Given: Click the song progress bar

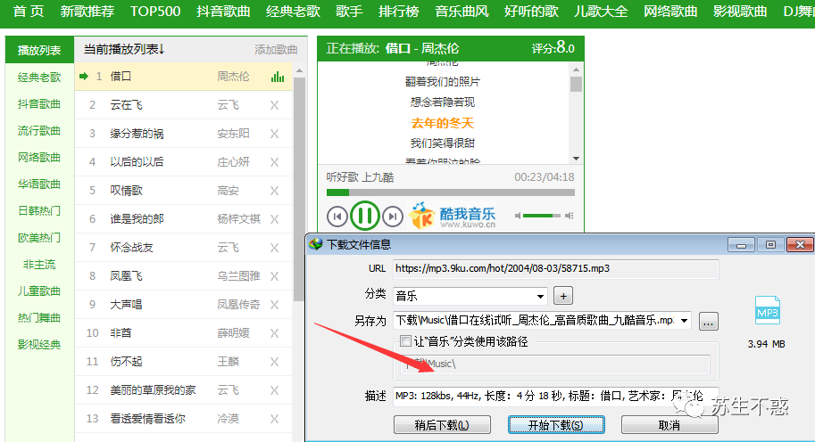Looking at the screenshot, I should tap(450, 192).
